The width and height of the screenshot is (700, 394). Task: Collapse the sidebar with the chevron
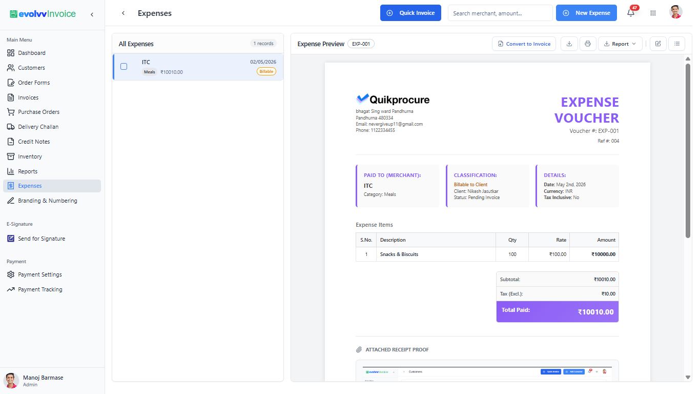(92, 14)
